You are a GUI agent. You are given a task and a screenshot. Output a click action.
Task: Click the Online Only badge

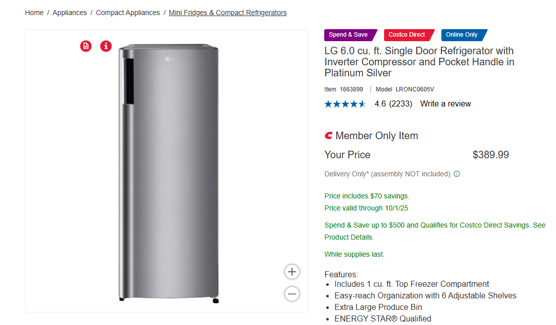pyautogui.click(x=462, y=35)
